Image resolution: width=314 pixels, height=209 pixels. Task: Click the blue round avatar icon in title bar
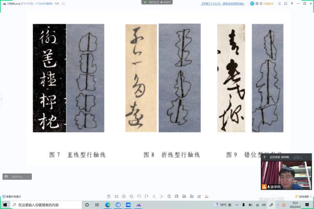(252, 3)
